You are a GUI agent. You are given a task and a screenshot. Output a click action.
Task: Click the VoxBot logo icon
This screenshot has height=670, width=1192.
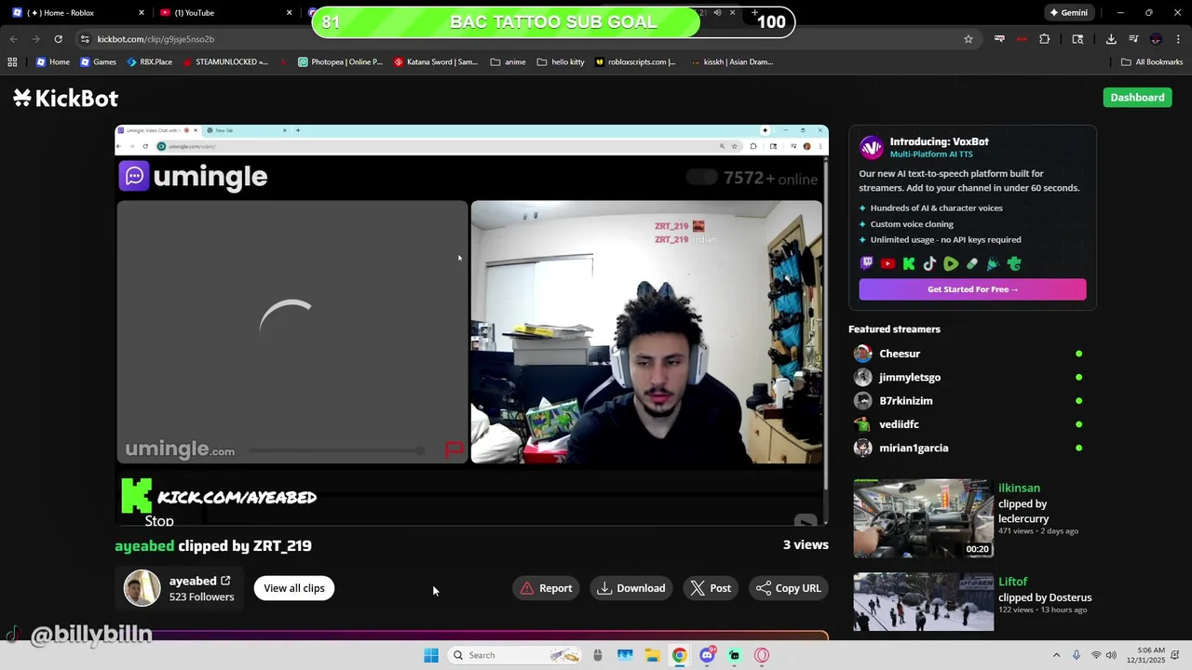point(872,147)
